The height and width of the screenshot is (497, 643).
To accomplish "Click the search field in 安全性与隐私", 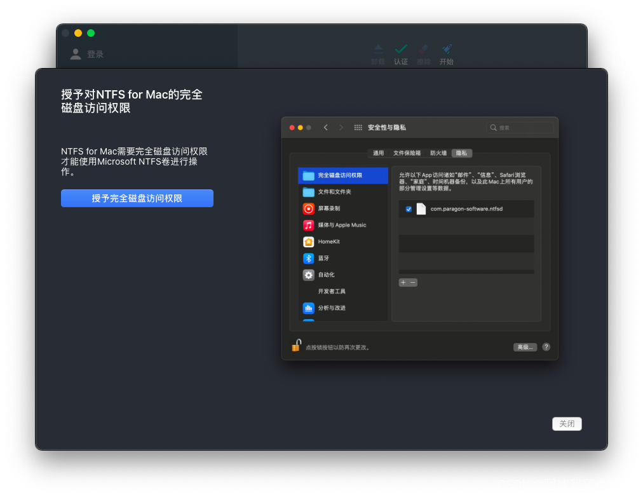I will tap(520, 128).
